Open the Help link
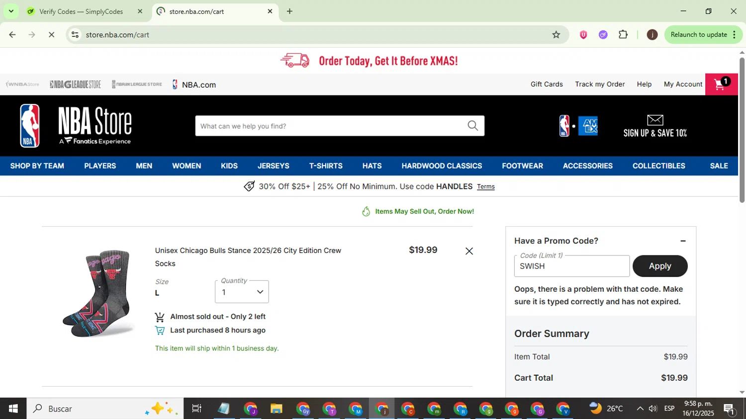The height and width of the screenshot is (419, 746). pos(644,84)
